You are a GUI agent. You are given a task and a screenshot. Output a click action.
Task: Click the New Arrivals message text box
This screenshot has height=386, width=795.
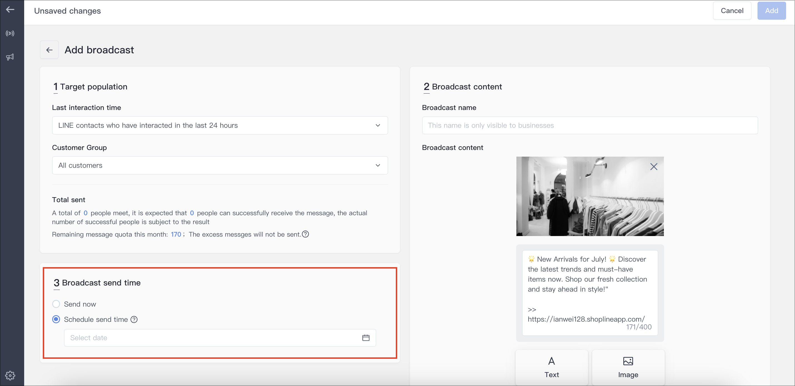click(x=589, y=292)
